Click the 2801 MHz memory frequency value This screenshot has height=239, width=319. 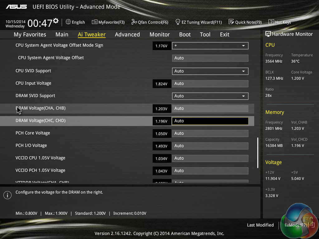pos(274,129)
